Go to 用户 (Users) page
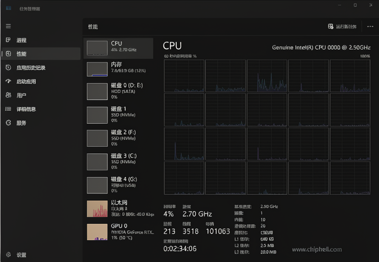This screenshot has width=379, height=262. point(41,95)
